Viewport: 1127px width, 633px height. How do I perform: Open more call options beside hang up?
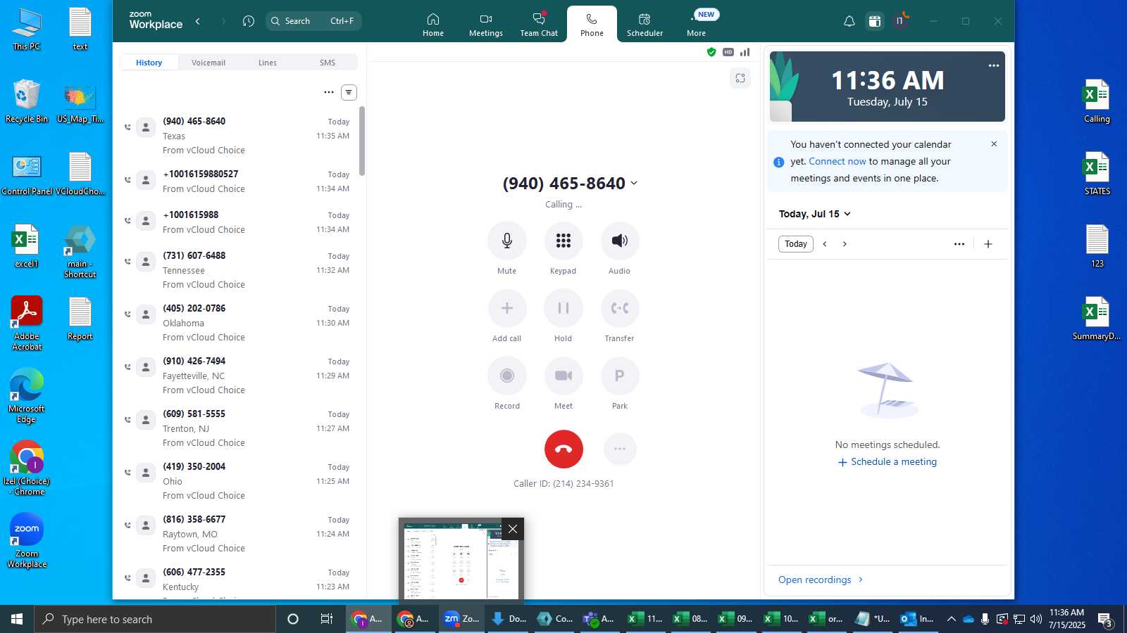pos(620,449)
